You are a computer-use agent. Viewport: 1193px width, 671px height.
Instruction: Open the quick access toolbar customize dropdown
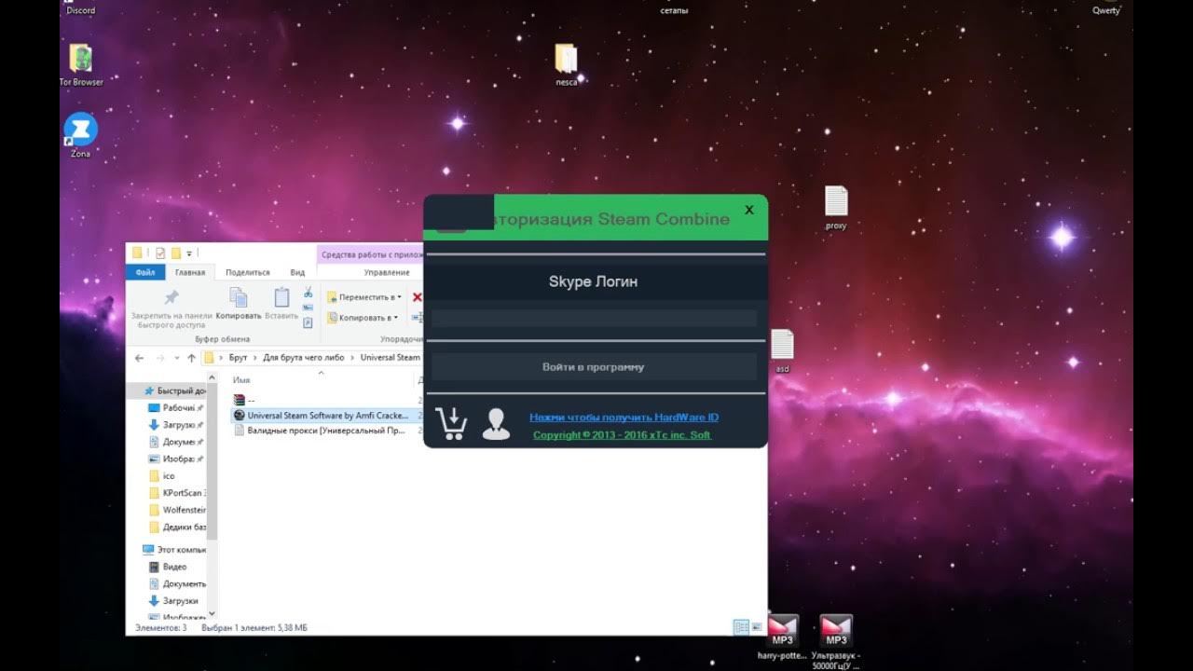tap(190, 253)
